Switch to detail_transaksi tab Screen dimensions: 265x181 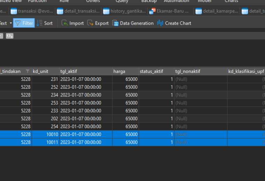78,11
